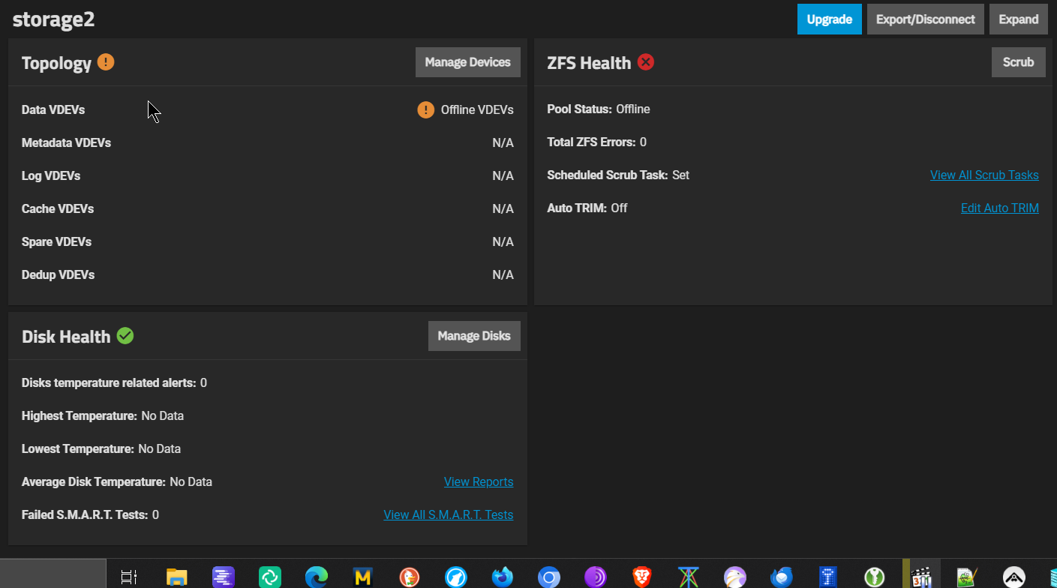
Task: Click the Disk Health card title
Action: (66, 337)
